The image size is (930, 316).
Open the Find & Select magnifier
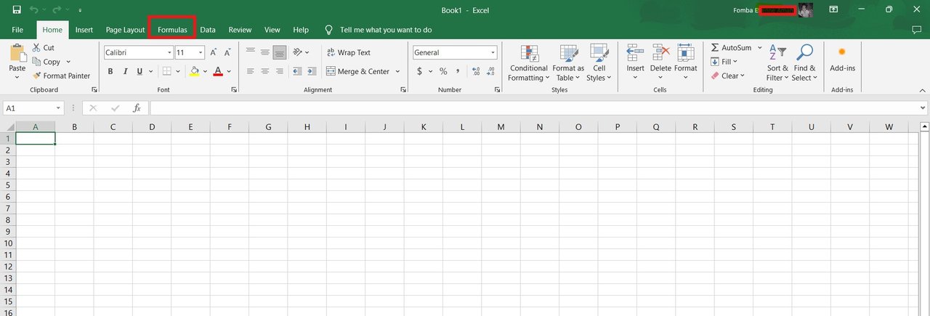click(804, 53)
